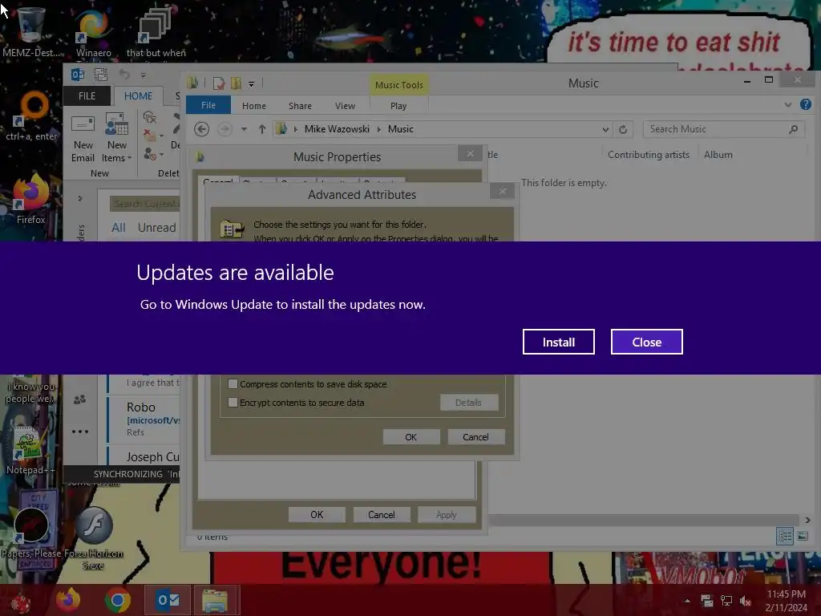Enable Compress contents to save disk space
821x616 pixels.
click(x=308, y=384)
